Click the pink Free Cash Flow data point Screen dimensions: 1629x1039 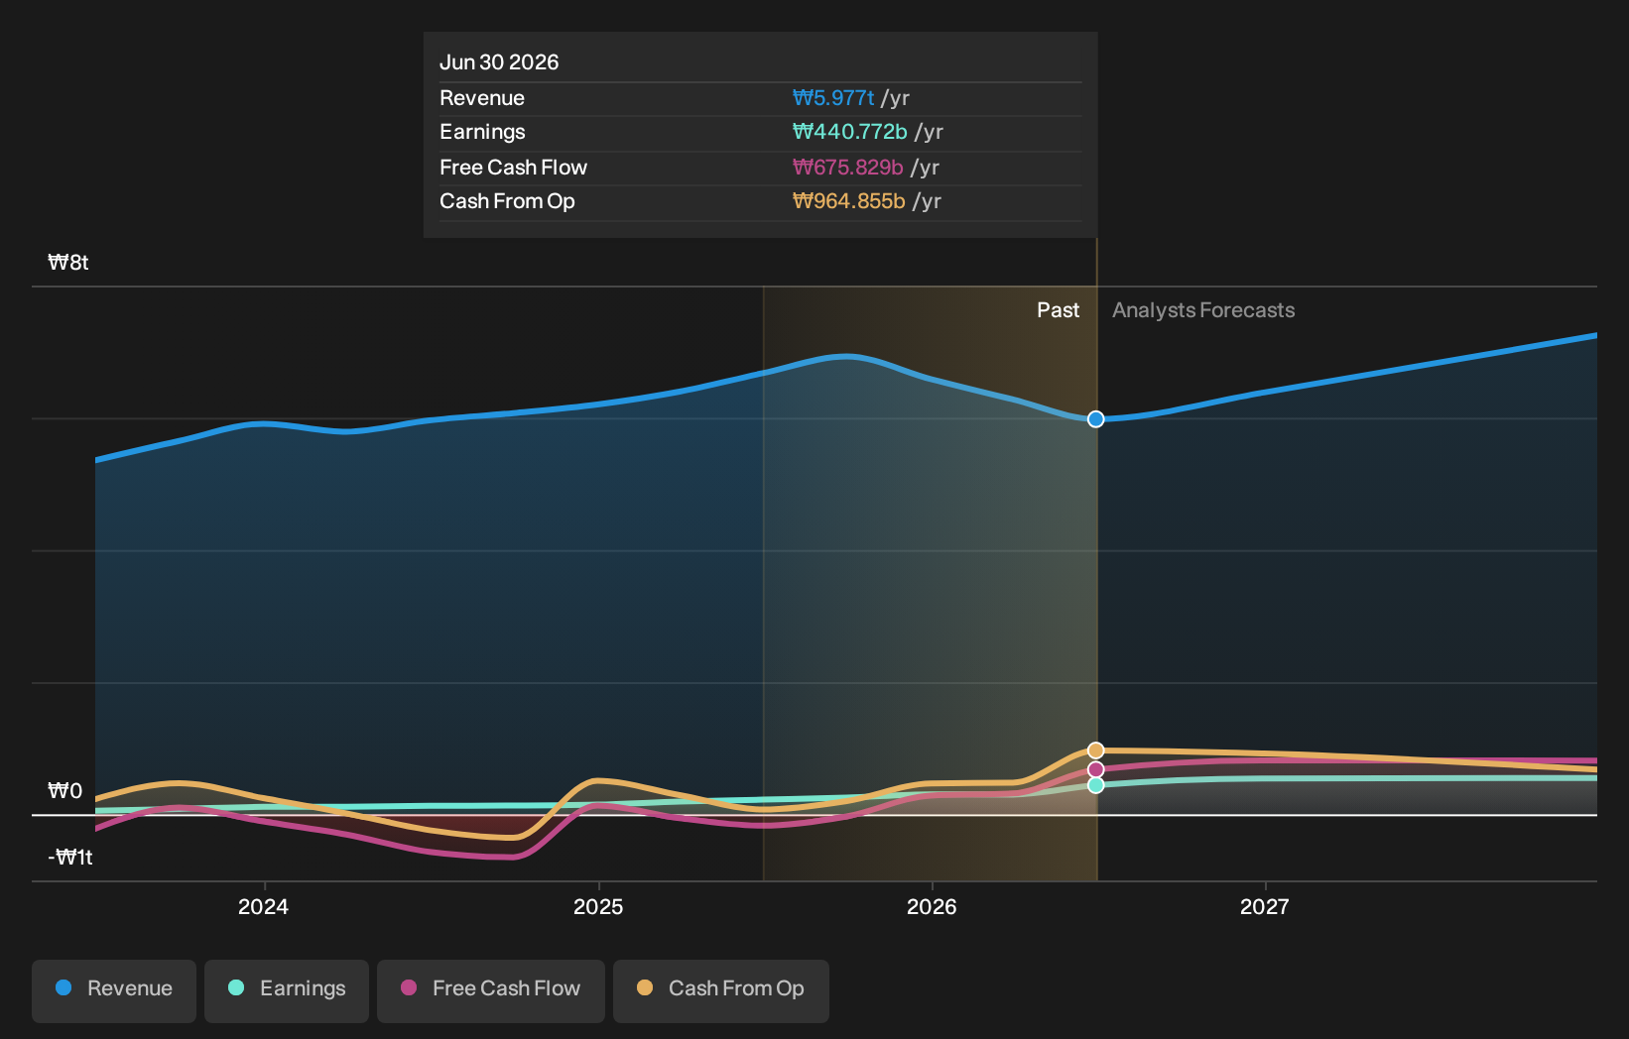coord(1096,769)
